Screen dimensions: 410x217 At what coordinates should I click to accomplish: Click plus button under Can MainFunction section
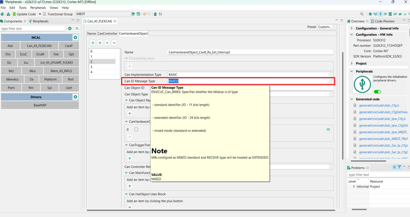point(130,186)
